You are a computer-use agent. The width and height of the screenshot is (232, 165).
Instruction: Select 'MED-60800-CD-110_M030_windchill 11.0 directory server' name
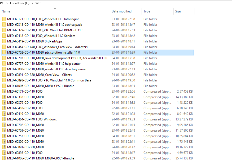[x=47, y=69]
